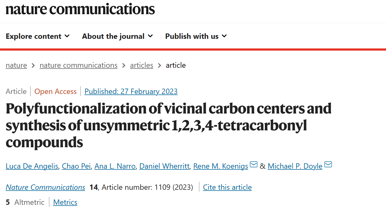Click the Open Access label
The image size is (386, 208).
(55, 92)
